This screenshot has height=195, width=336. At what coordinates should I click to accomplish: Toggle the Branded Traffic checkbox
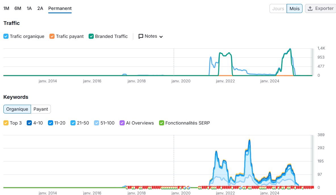[x=91, y=36]
